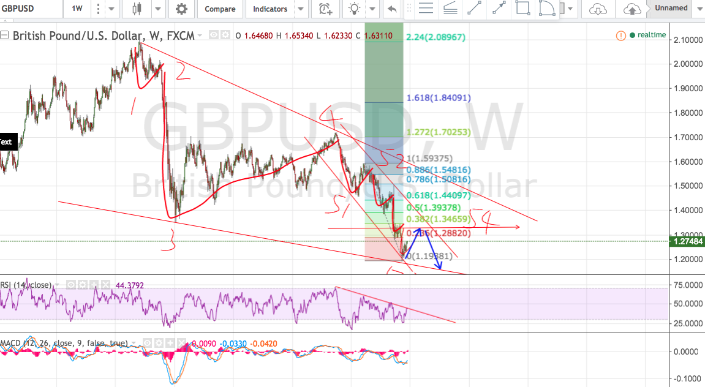Toggle visibility eye of the MACD indicator
705x387 pixels.
tap(146, 344)
